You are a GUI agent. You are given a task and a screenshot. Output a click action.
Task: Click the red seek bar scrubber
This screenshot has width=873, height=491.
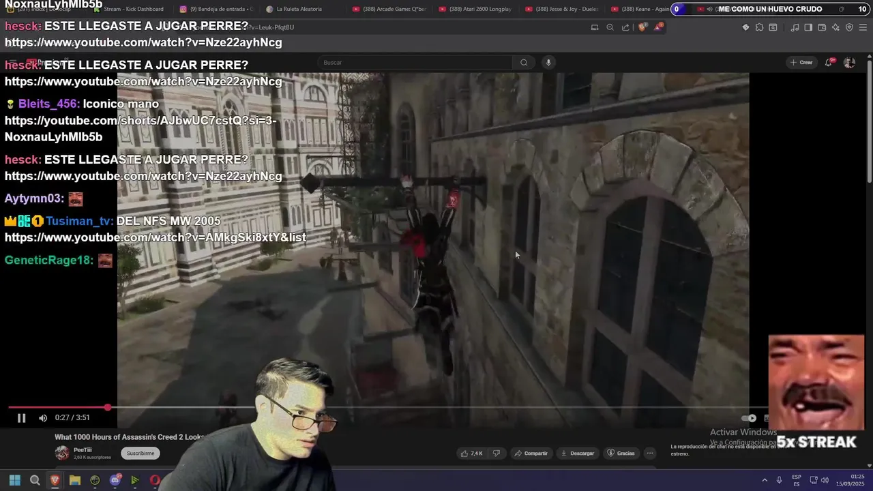[x=108, y=407]
